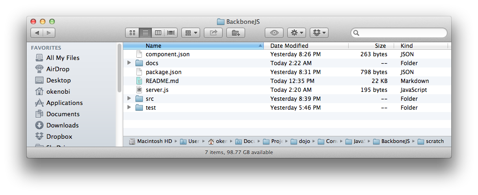Click the search field

(399, 33)
